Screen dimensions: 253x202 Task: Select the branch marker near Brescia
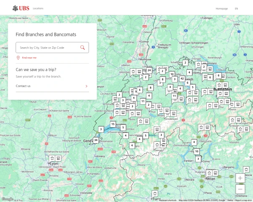click(246, 170)
